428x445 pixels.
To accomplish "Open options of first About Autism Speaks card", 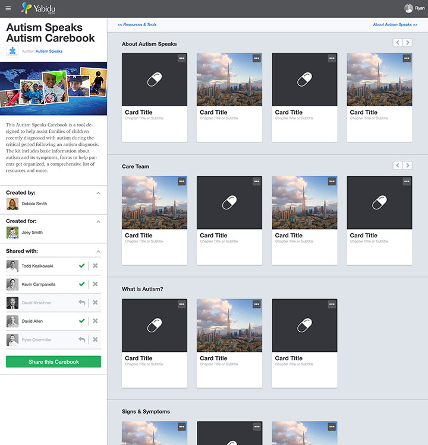I will [x=182, y=59].
